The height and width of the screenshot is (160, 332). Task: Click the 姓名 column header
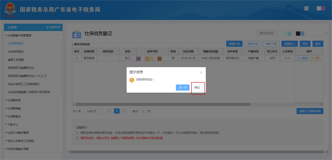[x=128, y=51]
